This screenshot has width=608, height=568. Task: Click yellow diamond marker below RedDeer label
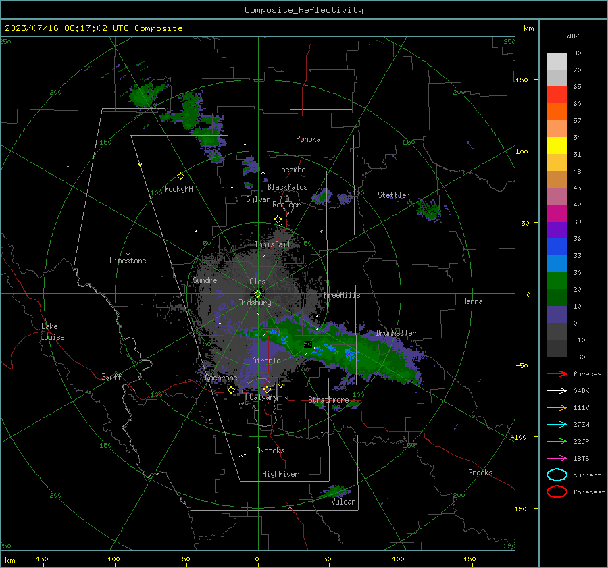tap(278, 220)
